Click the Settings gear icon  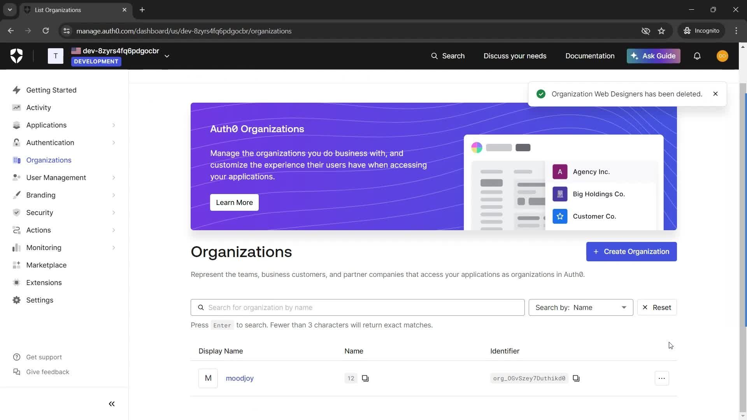tap(16, 300)
